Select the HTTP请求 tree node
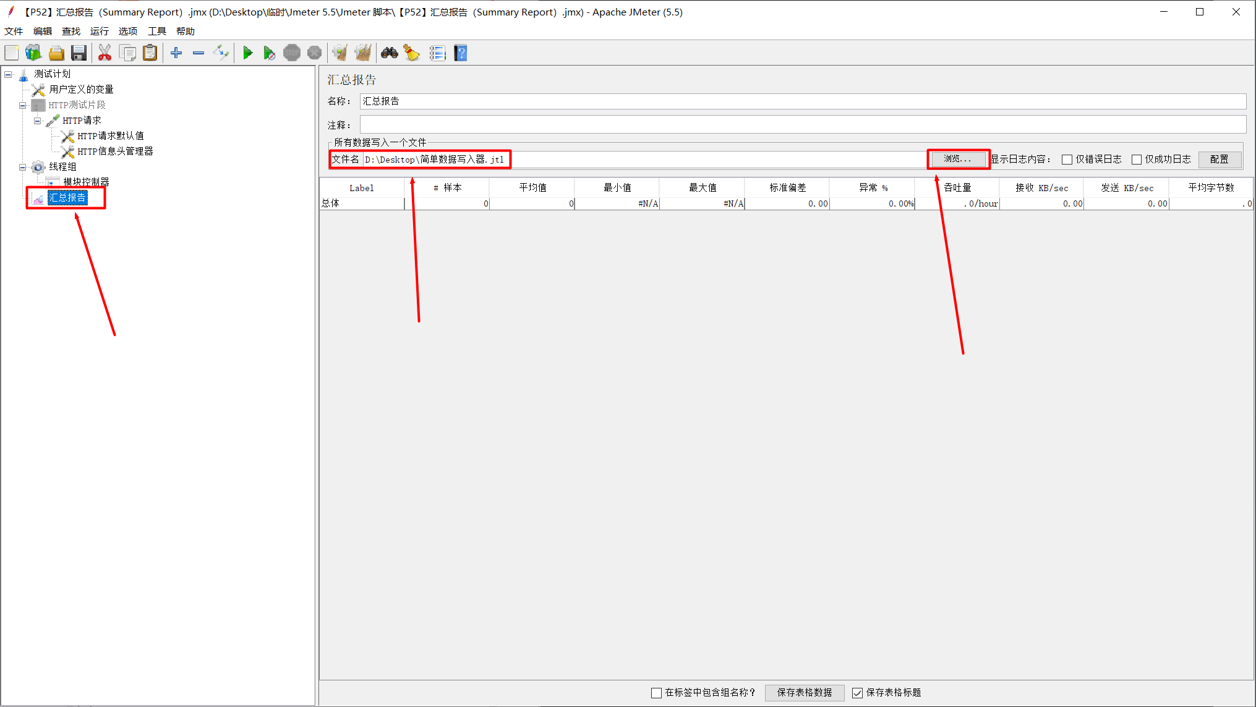 (x=82, y=120)
